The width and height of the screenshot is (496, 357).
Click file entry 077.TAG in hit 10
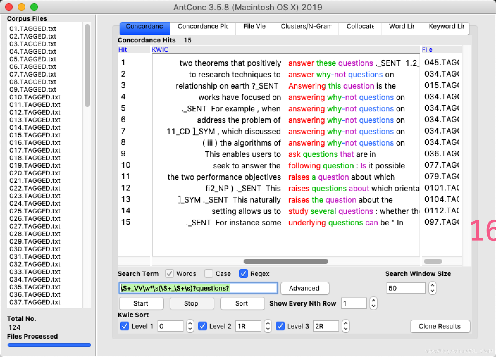click(x=442, y=165)
